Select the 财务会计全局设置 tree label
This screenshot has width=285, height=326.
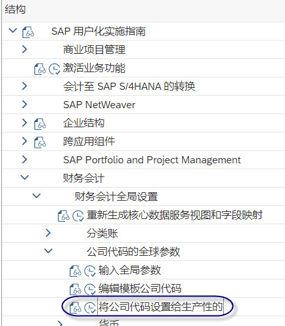(x=116, y=197)
